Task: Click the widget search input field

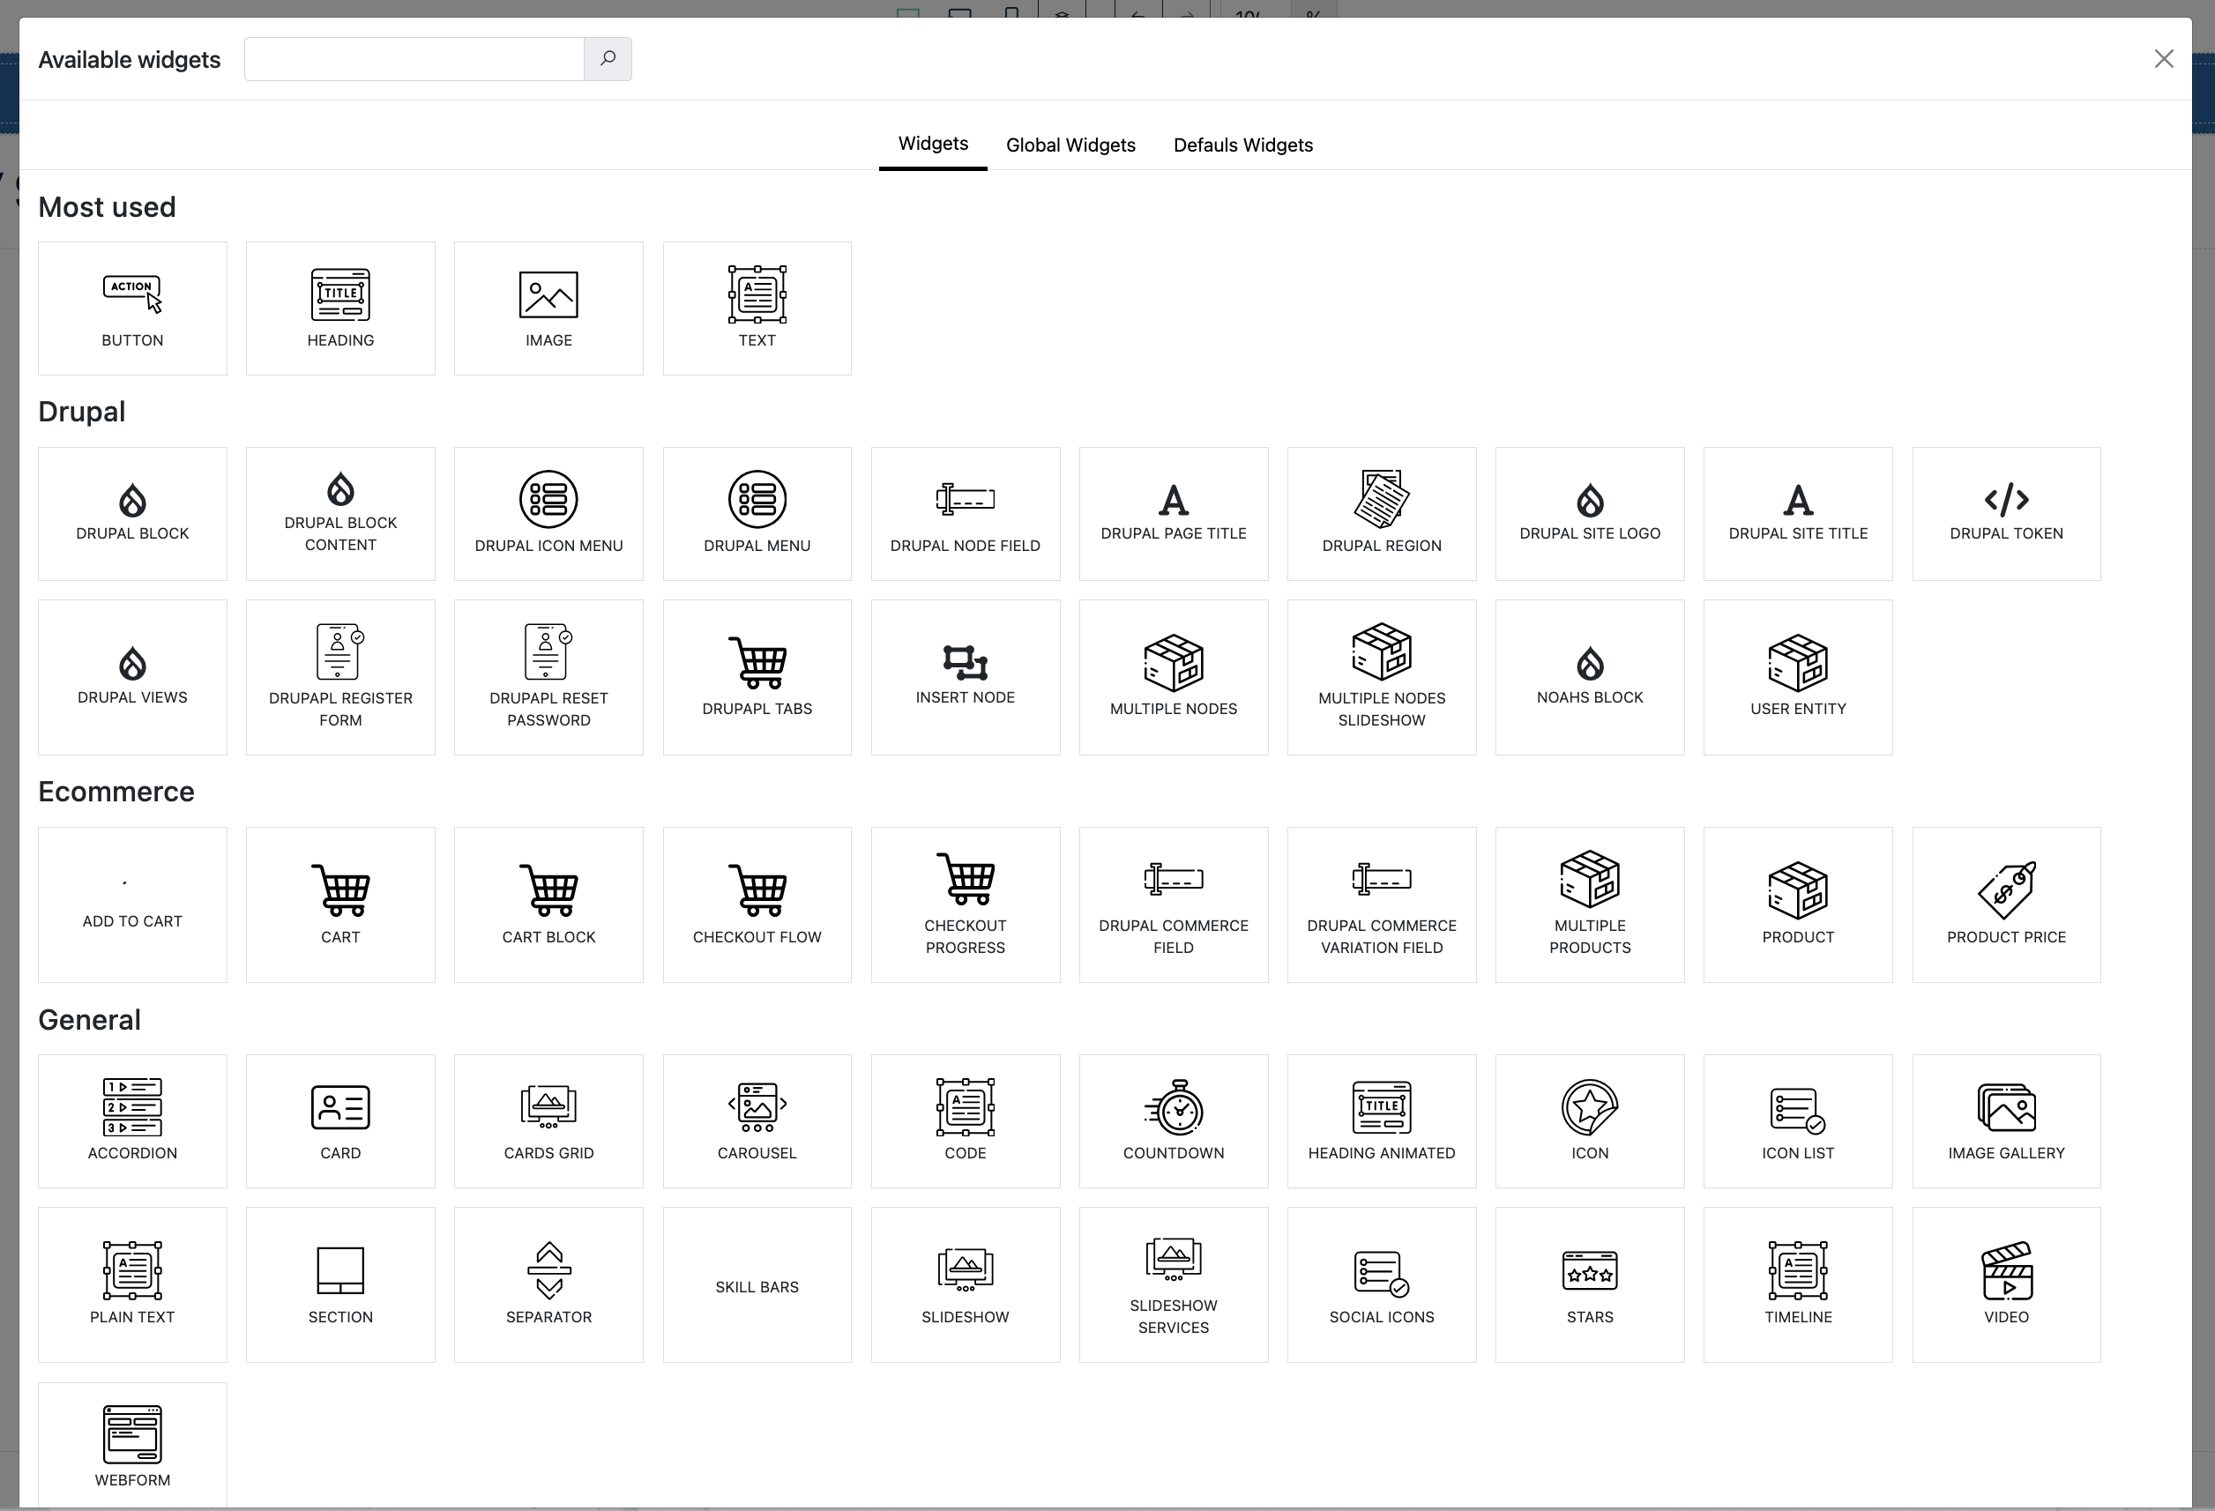Action: pos(414,59)
